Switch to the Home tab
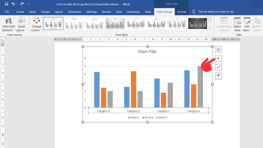The image size is (263, 148). pos(20,12)
